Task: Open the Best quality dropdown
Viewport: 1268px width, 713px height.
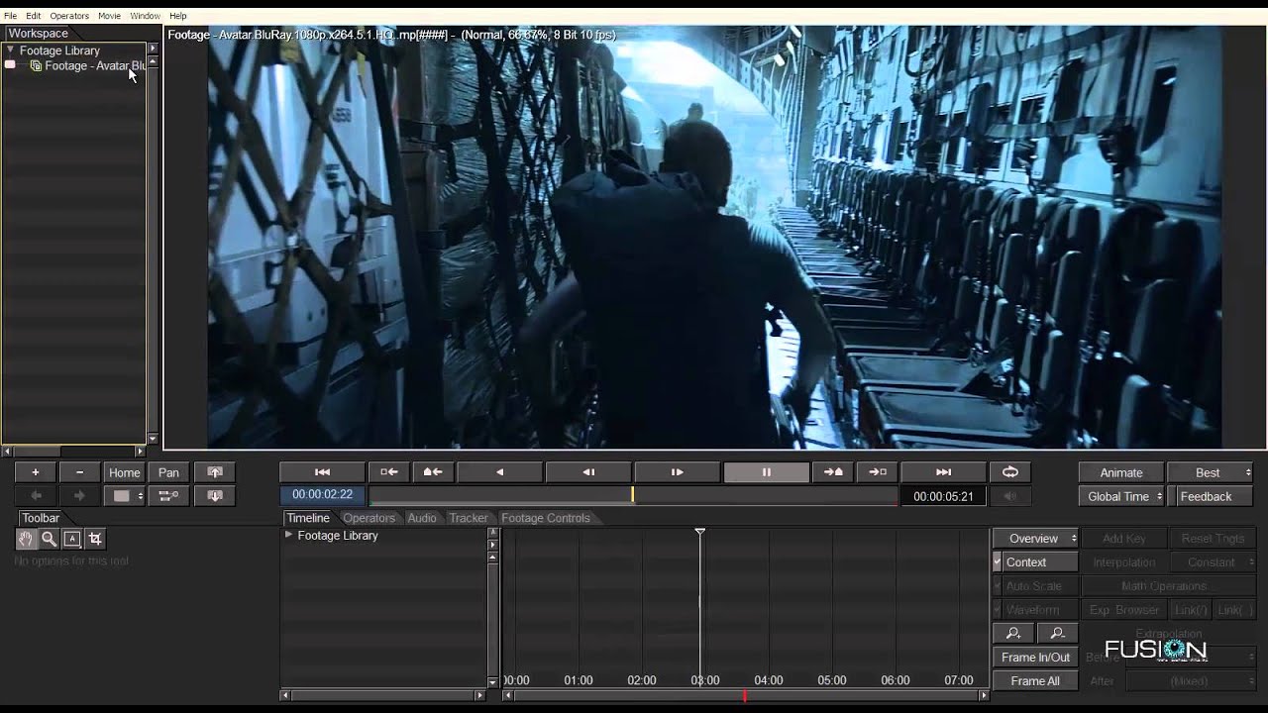Action: 1211,472
